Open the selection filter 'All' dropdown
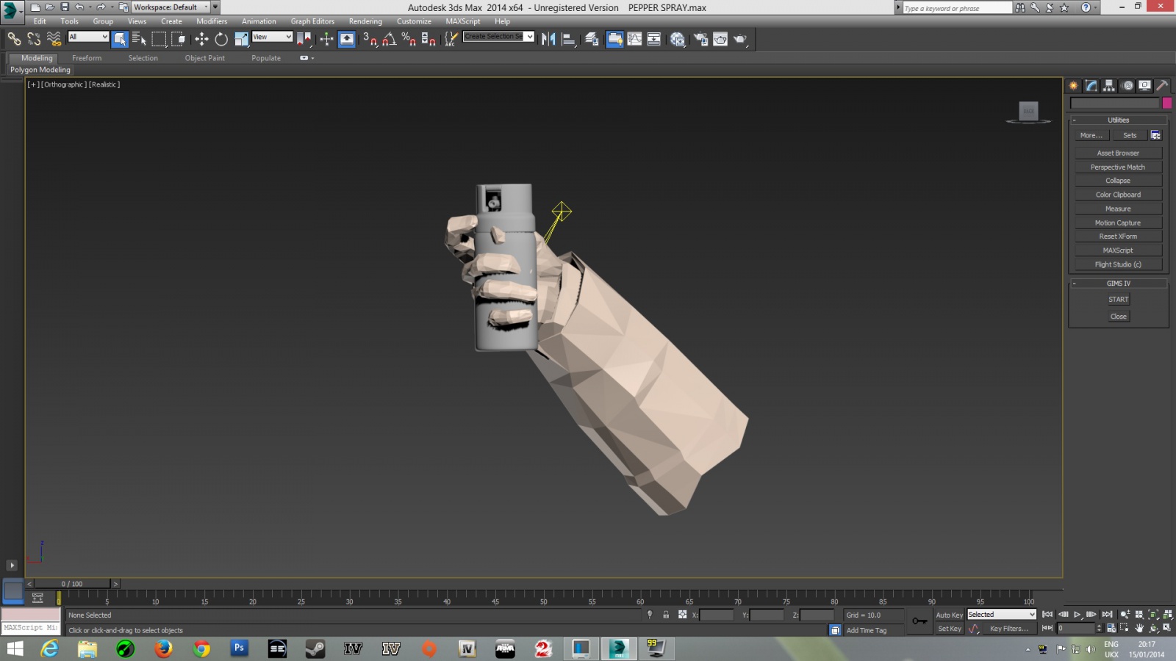The image size is (1176, 661). (88, 37)
